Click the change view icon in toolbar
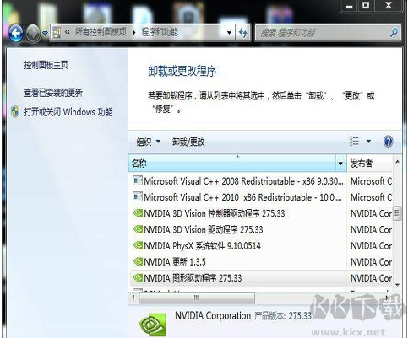Image resolution: width=408 pixels, height=338 pixels. [354, 141]
